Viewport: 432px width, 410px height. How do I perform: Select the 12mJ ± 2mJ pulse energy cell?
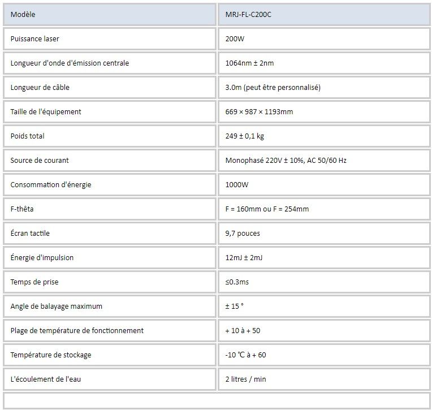pyautogui.click(x=244, y=257)
